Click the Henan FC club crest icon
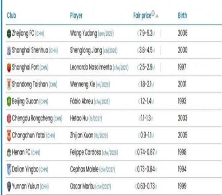Viewport: 222px width, 195px height. pyautogui.click(x=9, y=152)
